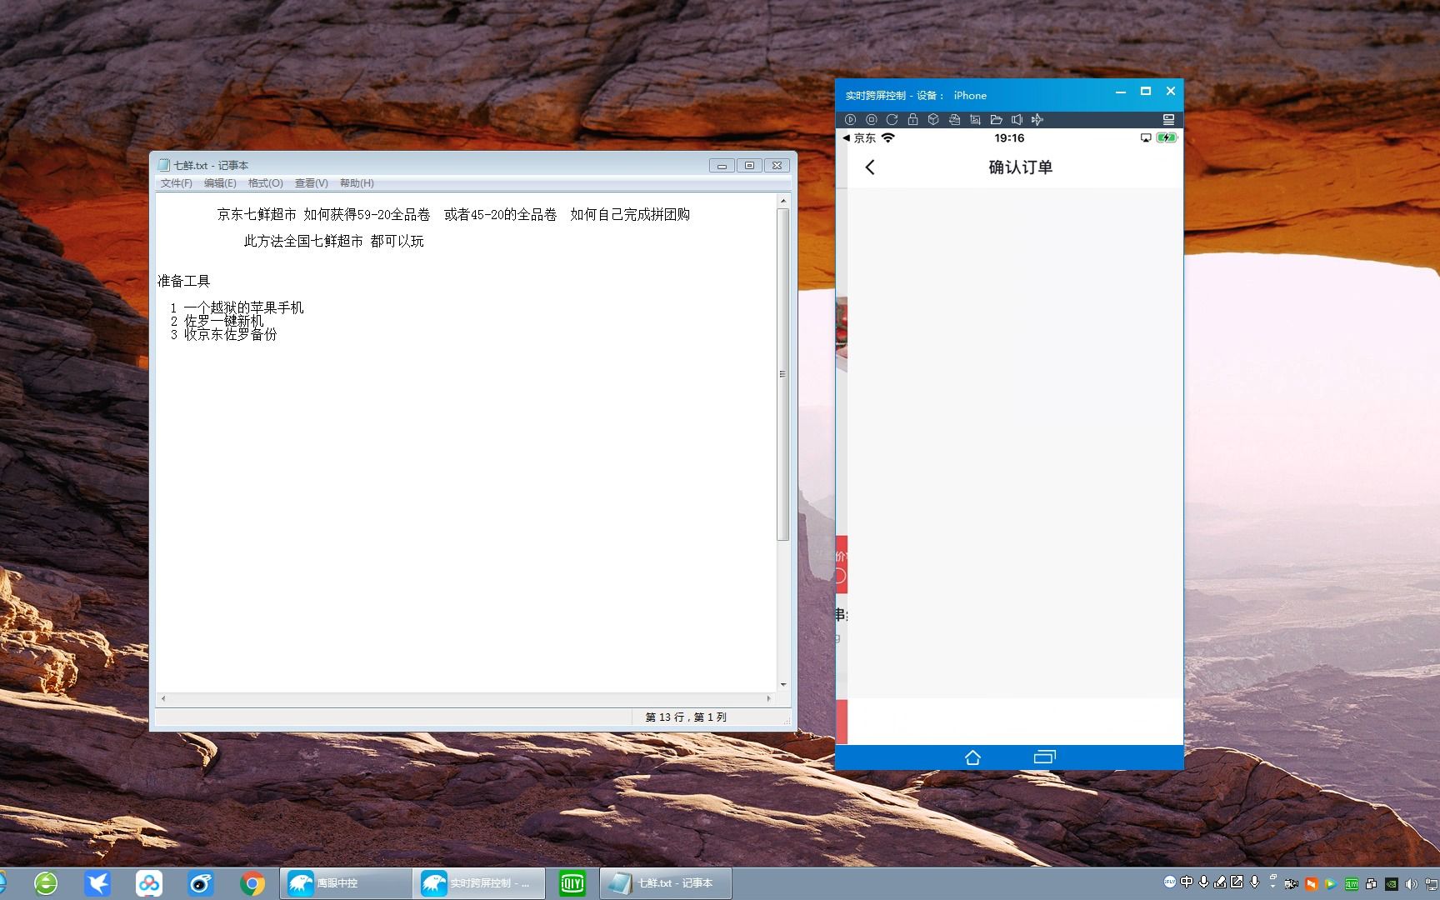The width and height of the screenshot is (1440, 900).
Task: Click the 3D cube icon in the control toolbar
Action: click(933, 119)
